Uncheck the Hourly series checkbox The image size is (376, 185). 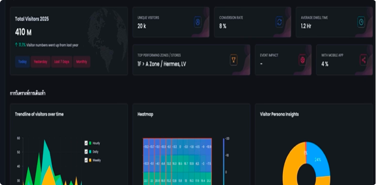click(86, 143)
